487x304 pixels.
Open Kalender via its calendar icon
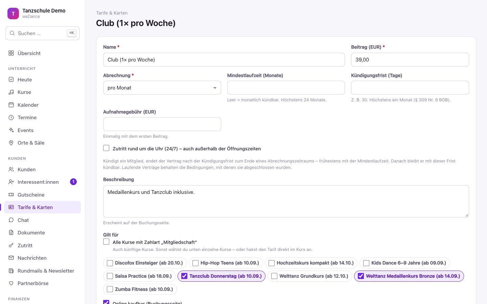pos(11,105)
